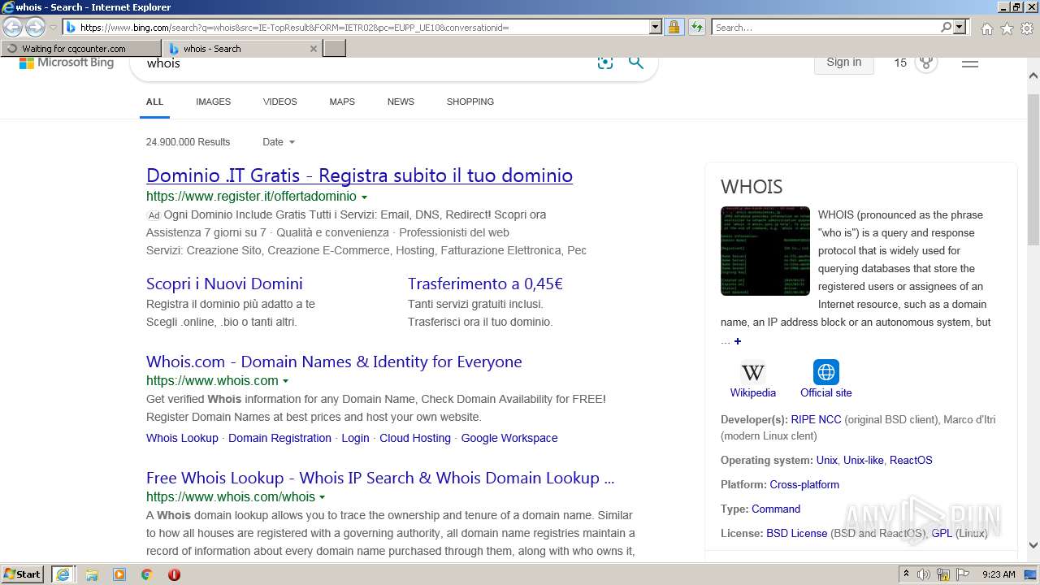Open the Free Whois Lookup result

[x=380, y=478]
